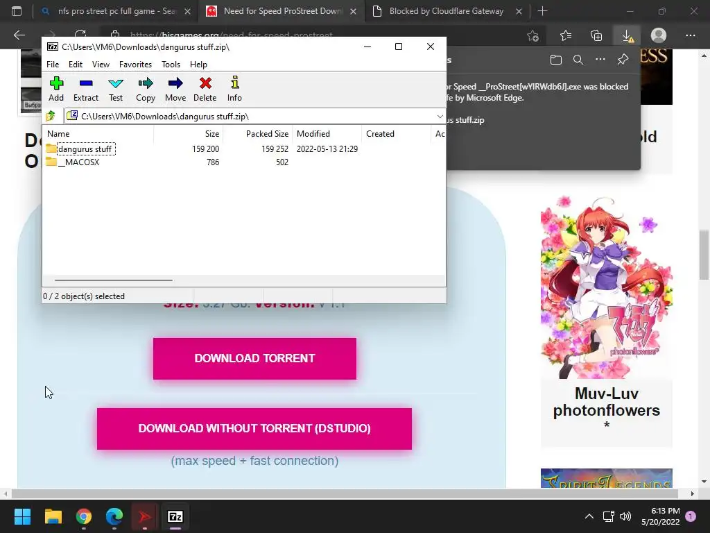The width and height of the screenshot is (710, 533).
Task: Expand the 7-Zip address path dropdown
Action: [440, 117]
